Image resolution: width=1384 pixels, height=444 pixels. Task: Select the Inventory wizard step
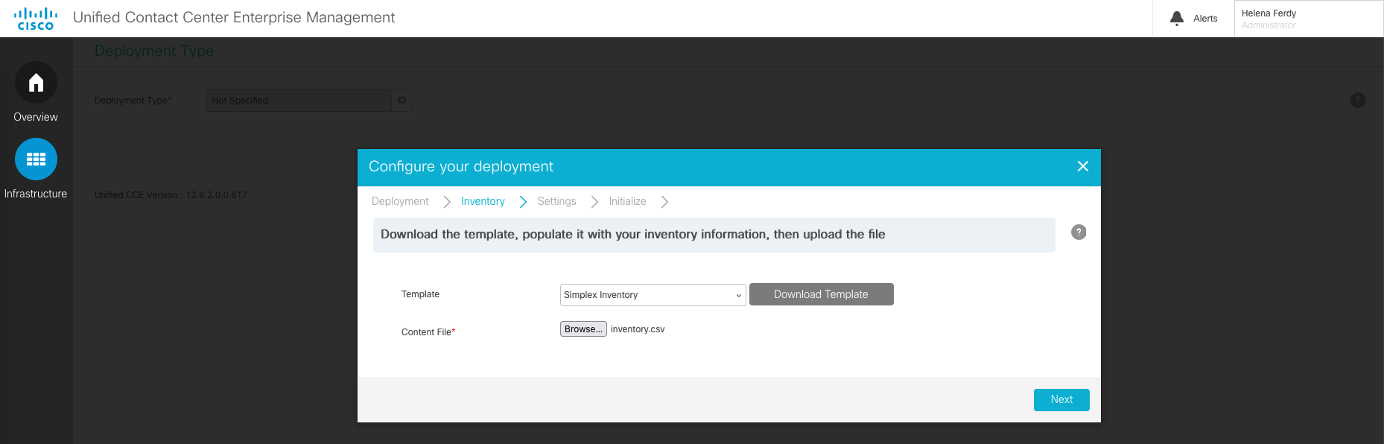click(483, 201)
